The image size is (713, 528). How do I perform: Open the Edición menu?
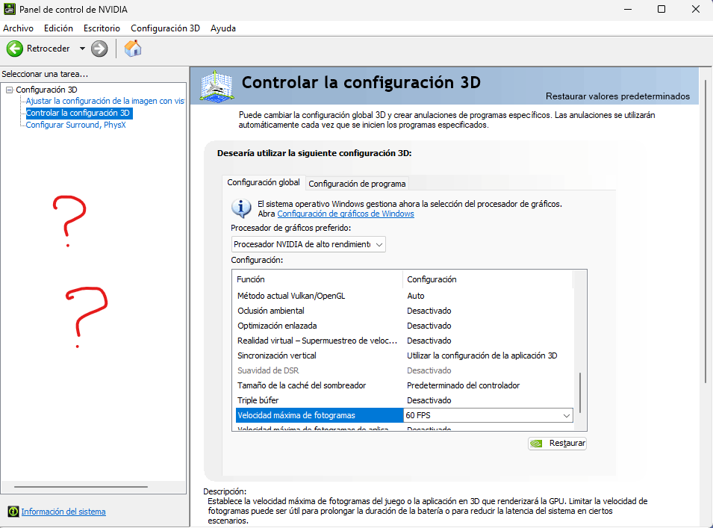[58, 28]
